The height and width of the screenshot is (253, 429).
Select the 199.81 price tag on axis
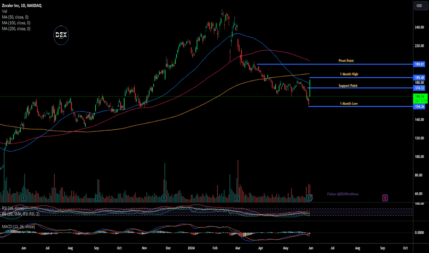419,64
